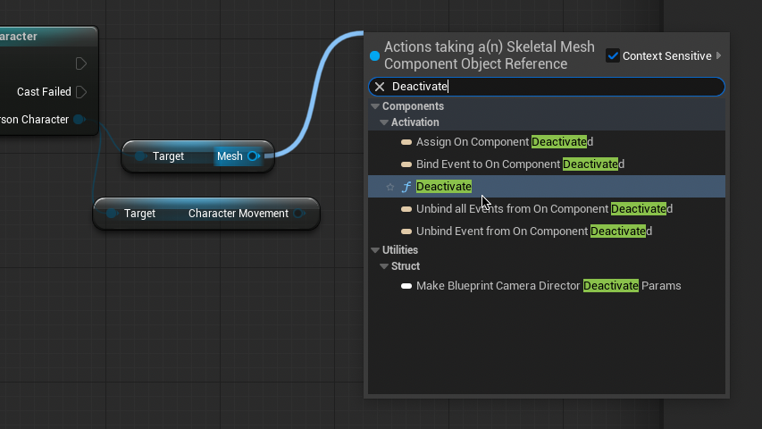Collapse the Activation subcategory
The height and width of the screenshot is (429, 762).
pyautogui.click(x=384, y=122)
